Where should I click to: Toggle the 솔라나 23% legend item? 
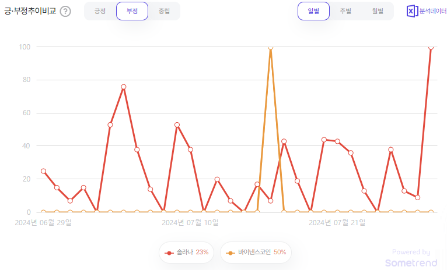coord(186,253)
